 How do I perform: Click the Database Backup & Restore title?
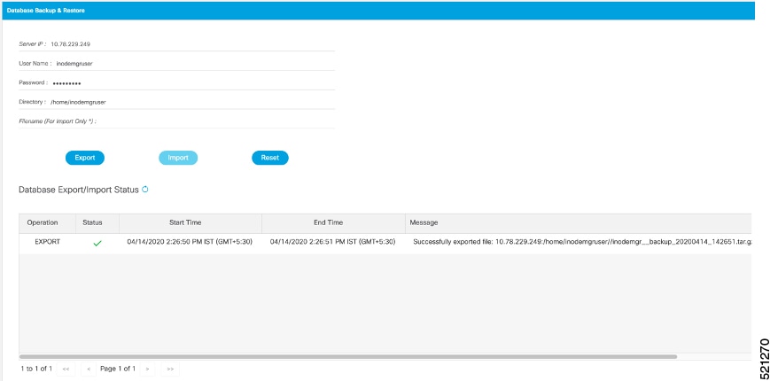[46, 11]
